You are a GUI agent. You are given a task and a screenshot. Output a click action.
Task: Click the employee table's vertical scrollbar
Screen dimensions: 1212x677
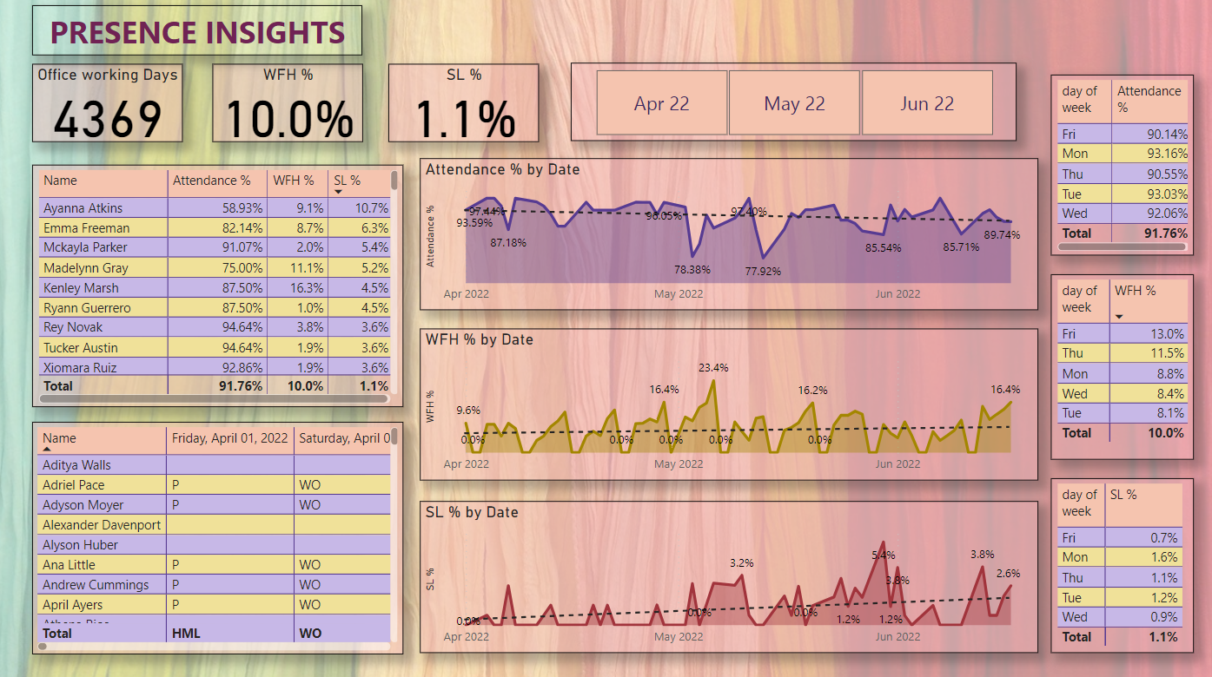(x=394, y=181)
